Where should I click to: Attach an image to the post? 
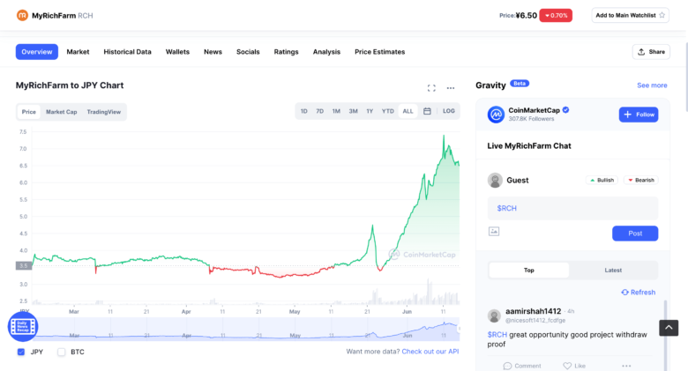click(x=494, y=232)
